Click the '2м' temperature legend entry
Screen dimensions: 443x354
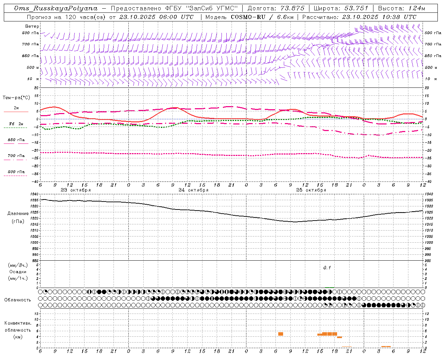coord(16,108)
